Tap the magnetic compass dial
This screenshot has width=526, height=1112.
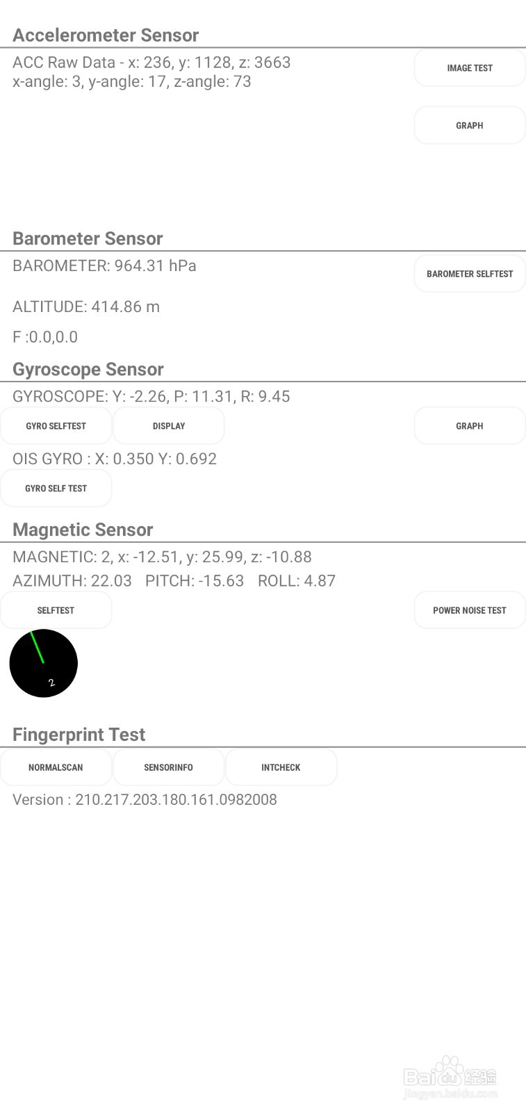point(43,663)
